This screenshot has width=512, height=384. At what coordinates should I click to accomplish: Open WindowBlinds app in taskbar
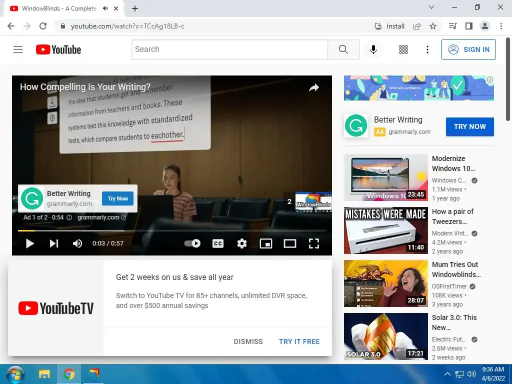coord(93,374)
